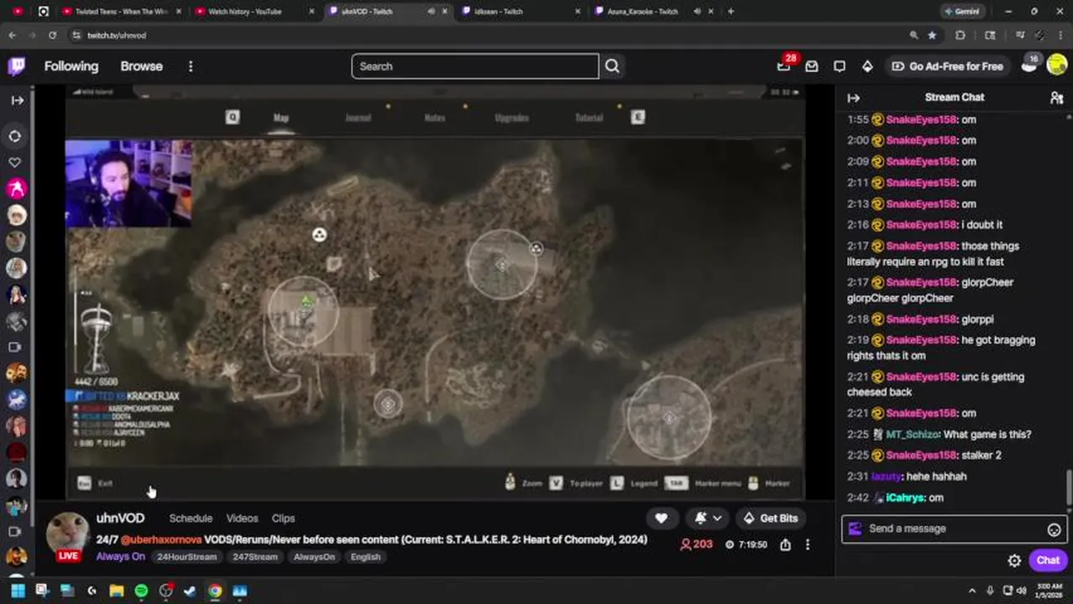1073x604 pixels.
Task: Follow channel with the heart button
Action: 661,518
